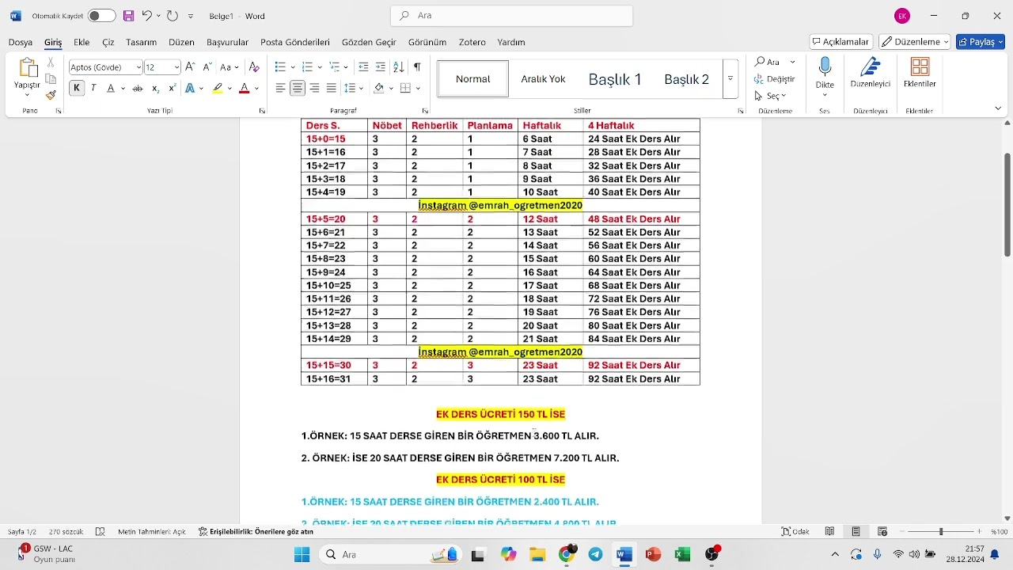The width and height of the screenshot is (1013, 570).
Task: Open the Seç select dropdown
Action: (770, 96)
